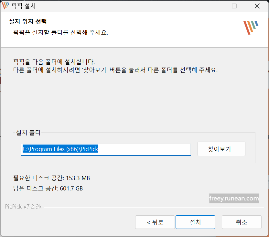269x237 pixels.
Task: Minimize the 픽픽 설치 window
Action: pyautogui.click(x=212, y=6)
